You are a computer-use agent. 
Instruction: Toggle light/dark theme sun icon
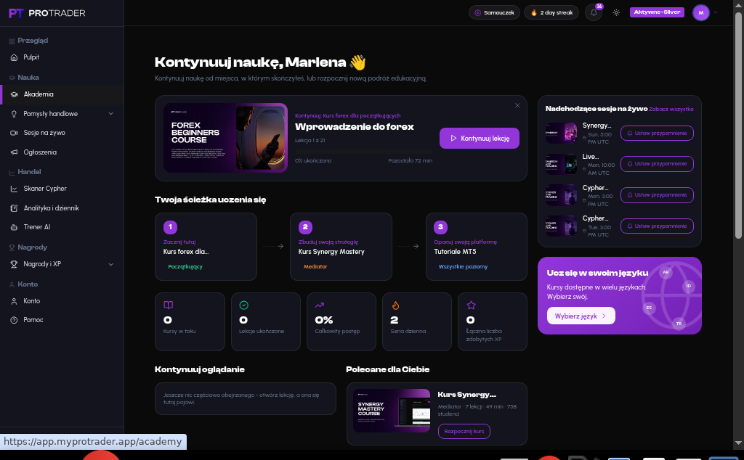coord(616,13)
